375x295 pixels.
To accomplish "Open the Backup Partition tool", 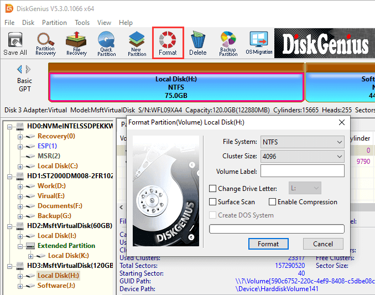I will [x=228, y=44].
